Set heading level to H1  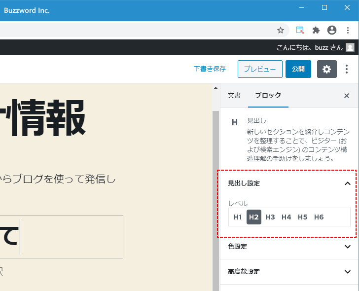238,217
